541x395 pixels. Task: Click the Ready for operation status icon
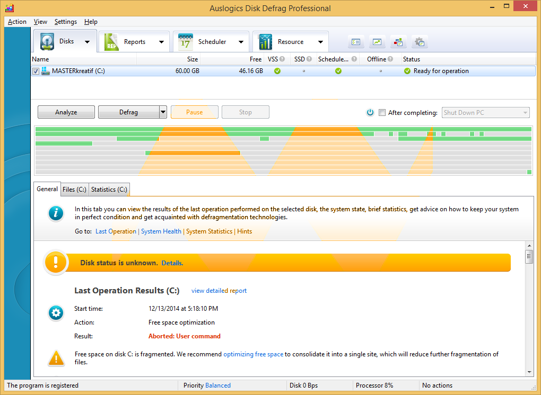[x=407, y=71]
